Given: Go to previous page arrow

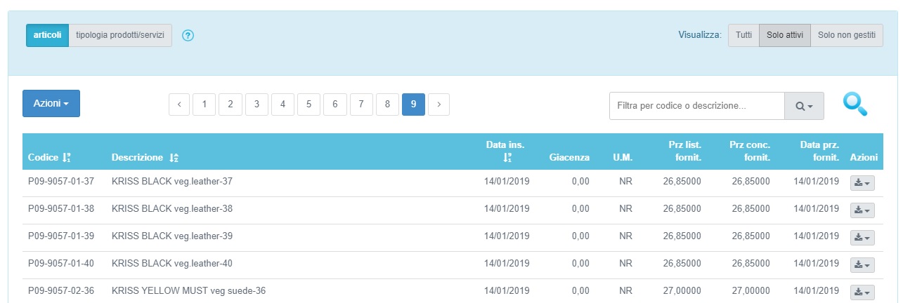Looking at the screenshot, I should point(179,105).
